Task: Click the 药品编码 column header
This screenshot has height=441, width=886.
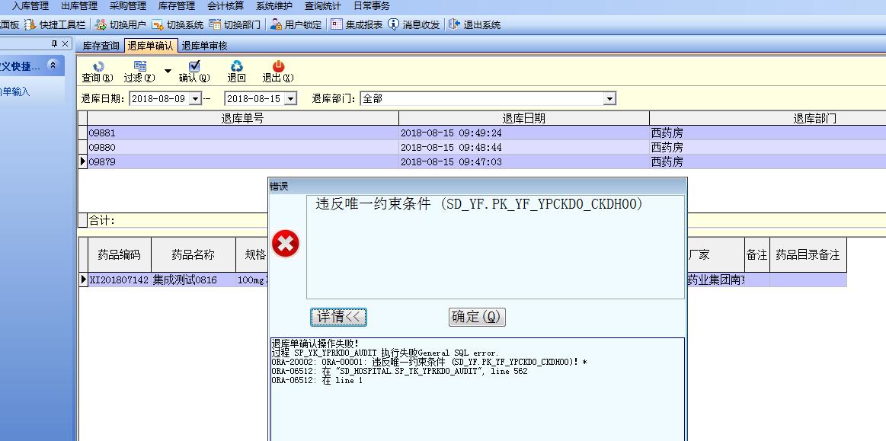Action: pyautogui.click(x=120, y=254)
